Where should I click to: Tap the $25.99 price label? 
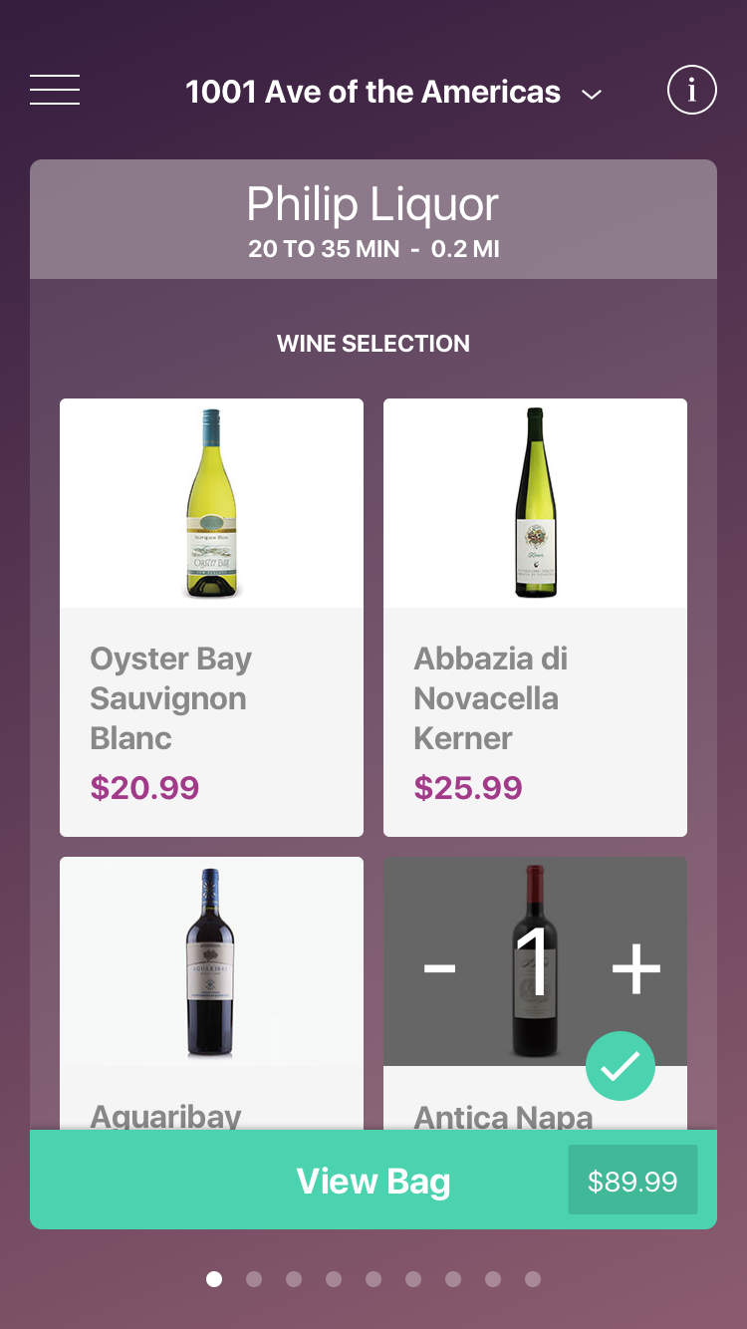pyautogui.click(x=468, y=788)
